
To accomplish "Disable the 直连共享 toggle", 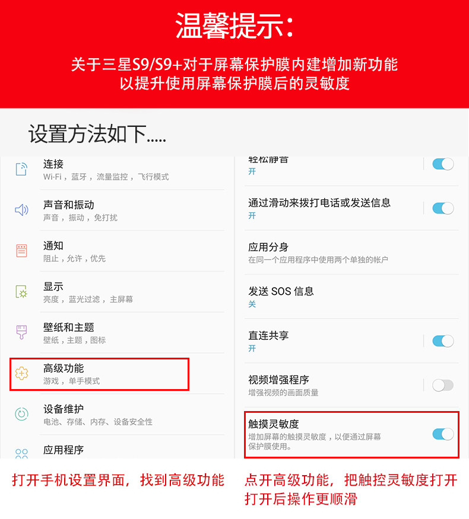I will 443,341.
